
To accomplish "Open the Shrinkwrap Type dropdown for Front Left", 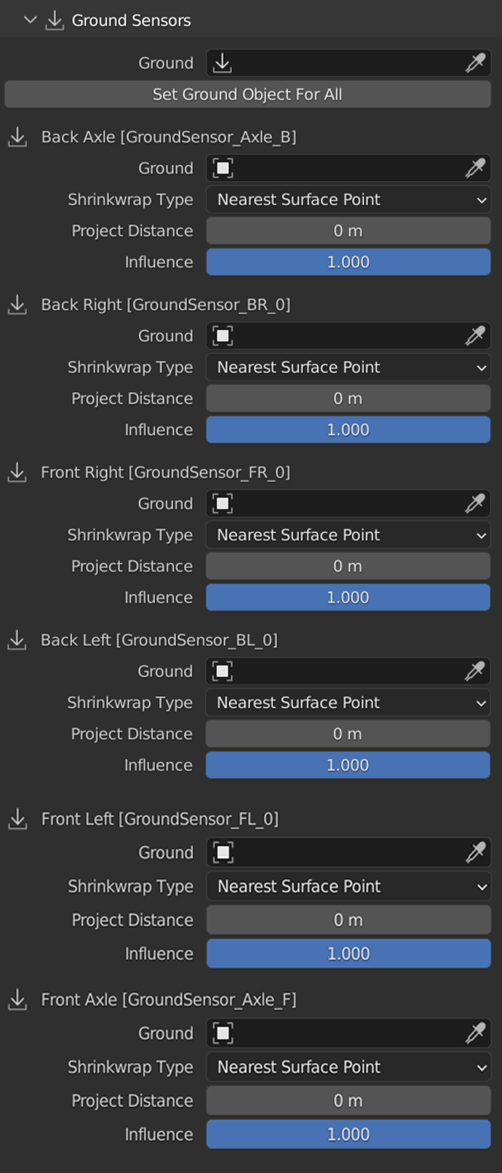I will (348, 886).
